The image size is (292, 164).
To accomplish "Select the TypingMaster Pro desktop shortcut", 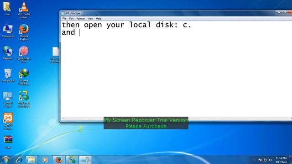I will 24,55.
